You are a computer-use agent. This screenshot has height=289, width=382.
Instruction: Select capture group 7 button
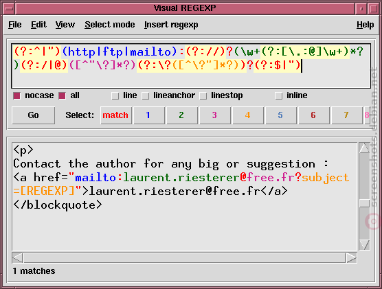(x=347, y=115)
